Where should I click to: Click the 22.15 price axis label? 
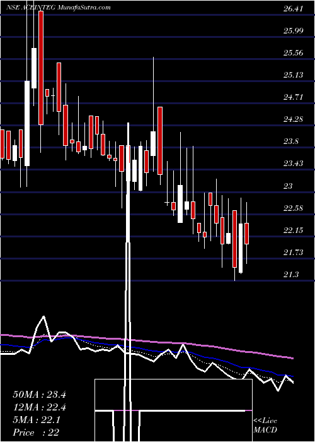(x=294, y=230)
